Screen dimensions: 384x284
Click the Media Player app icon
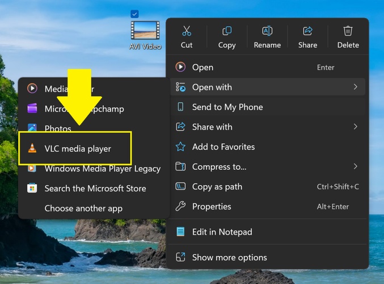click(32, 89)
